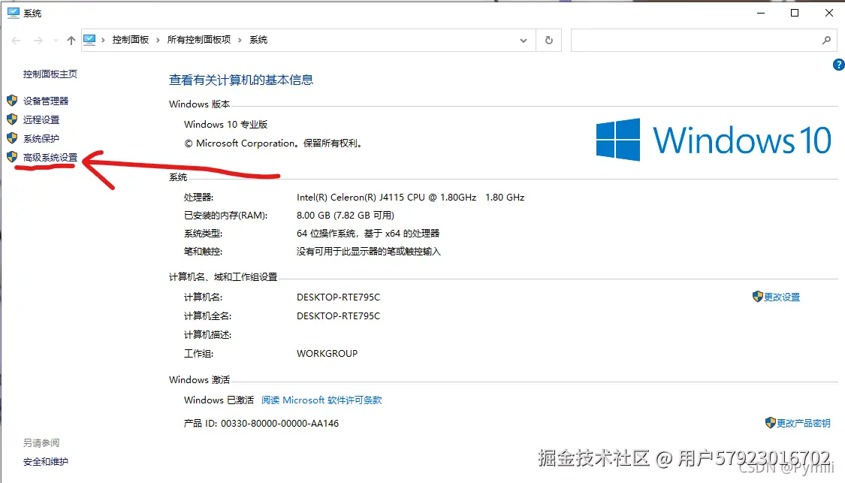
Task: Select 系统 breadcrumb in address bar
Action: (x=258, y=40)
